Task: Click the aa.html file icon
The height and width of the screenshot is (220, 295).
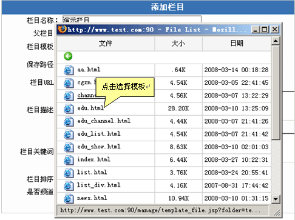Action: point(69,70)
